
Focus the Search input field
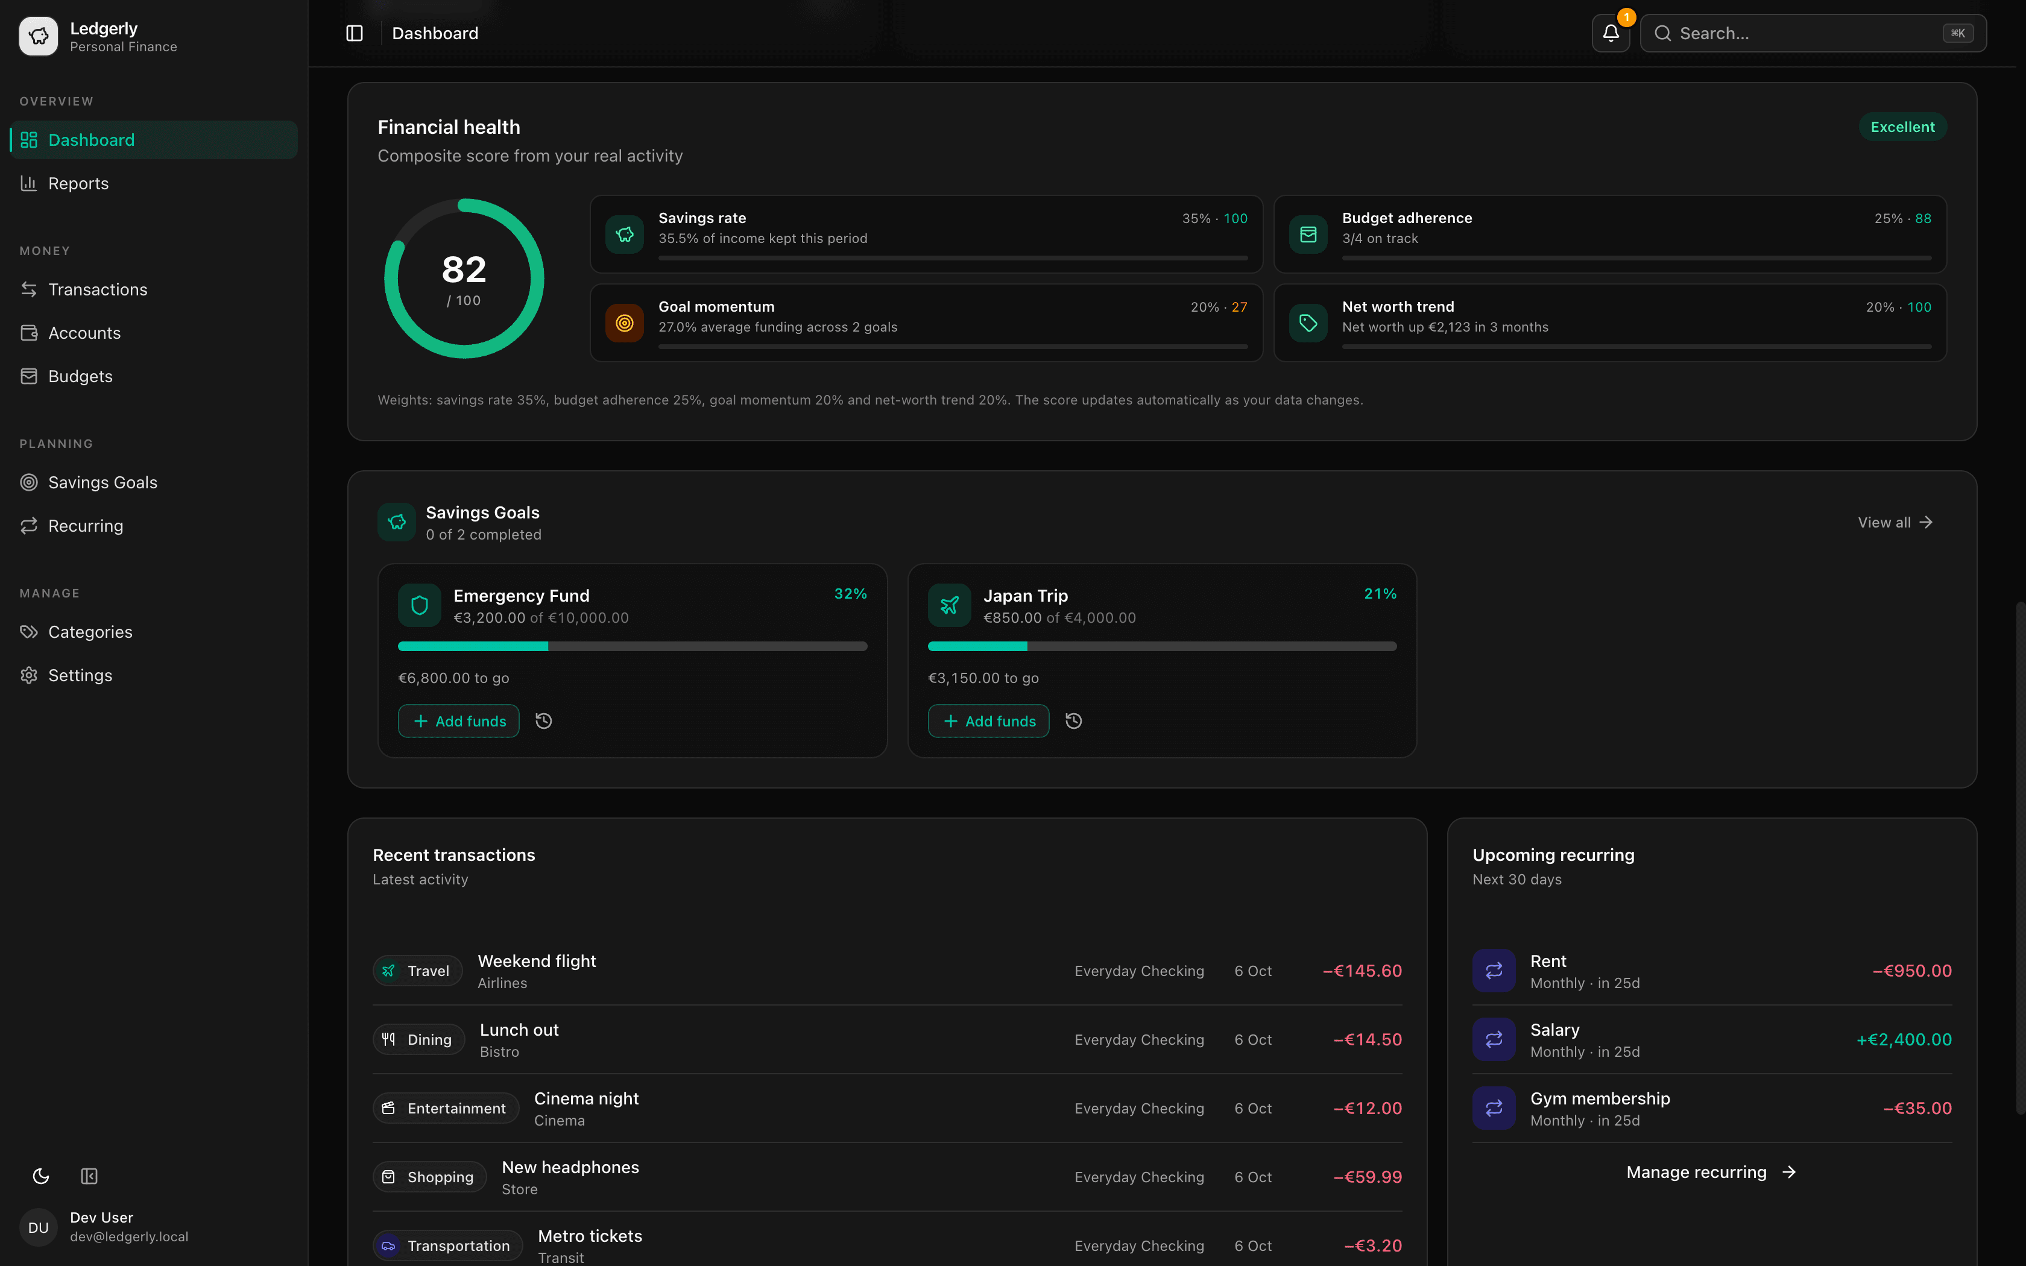click(x=1813, y=34)
